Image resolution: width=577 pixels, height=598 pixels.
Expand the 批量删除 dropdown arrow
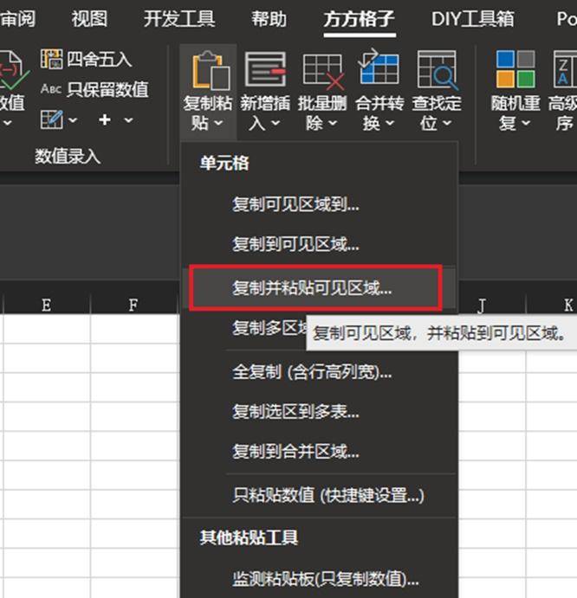333,123
